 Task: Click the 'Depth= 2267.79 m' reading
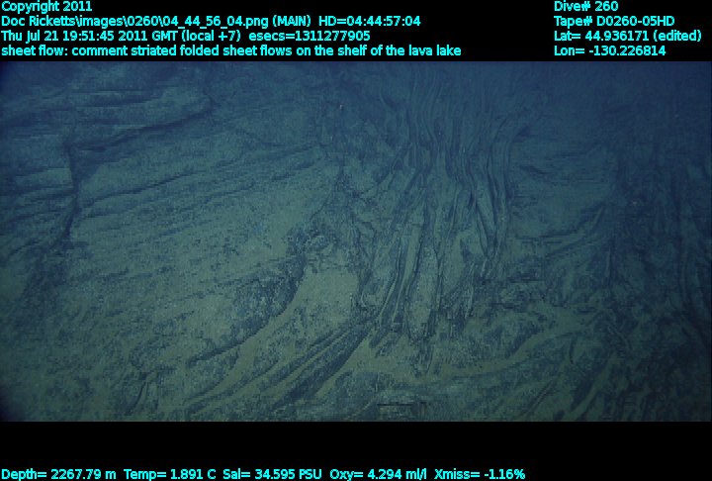coord(58,474)
